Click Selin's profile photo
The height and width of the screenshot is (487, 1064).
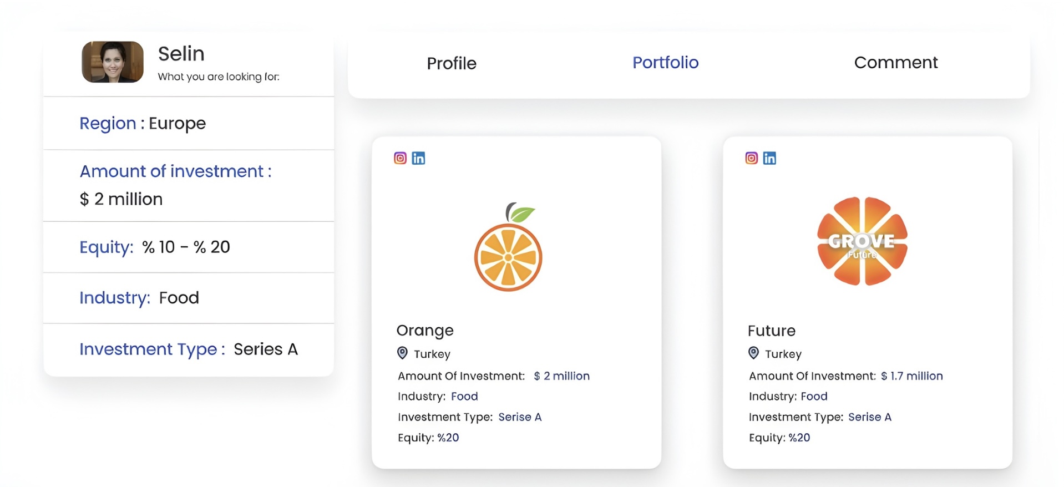click(x=113, y=62)
